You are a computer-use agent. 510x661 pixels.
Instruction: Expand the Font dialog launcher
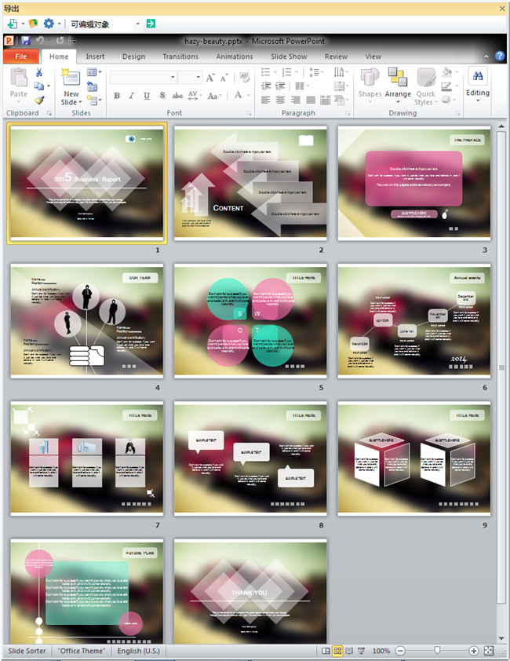(249, 113)
